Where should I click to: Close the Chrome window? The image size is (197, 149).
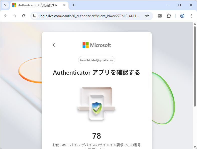[191, 5]
